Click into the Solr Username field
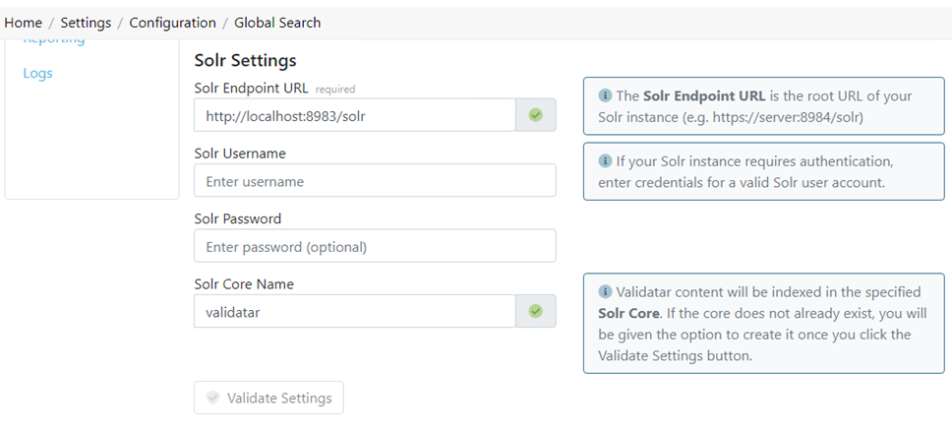The height and width of the screenshot is (432, 952). (376, 180)
